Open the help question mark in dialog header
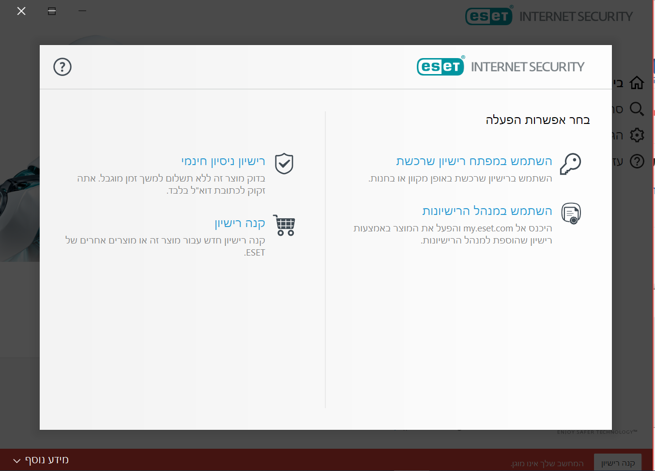655x471 pixels. click(x=62, y=67)
